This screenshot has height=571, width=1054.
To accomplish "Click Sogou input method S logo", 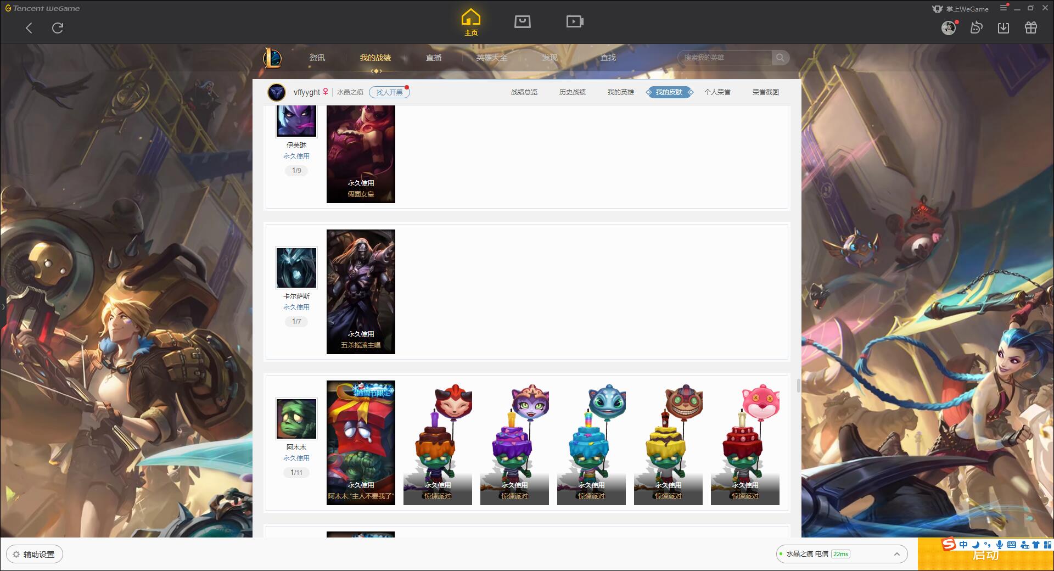I will (949, 545).
